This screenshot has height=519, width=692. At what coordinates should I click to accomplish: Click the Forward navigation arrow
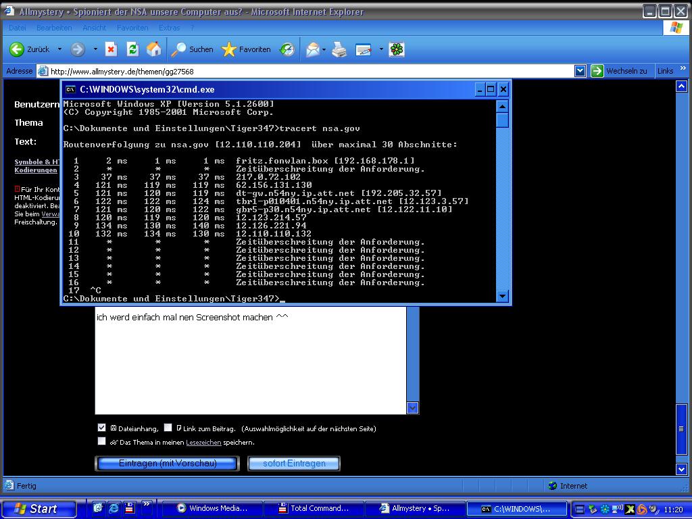click(x=78, y=49)
